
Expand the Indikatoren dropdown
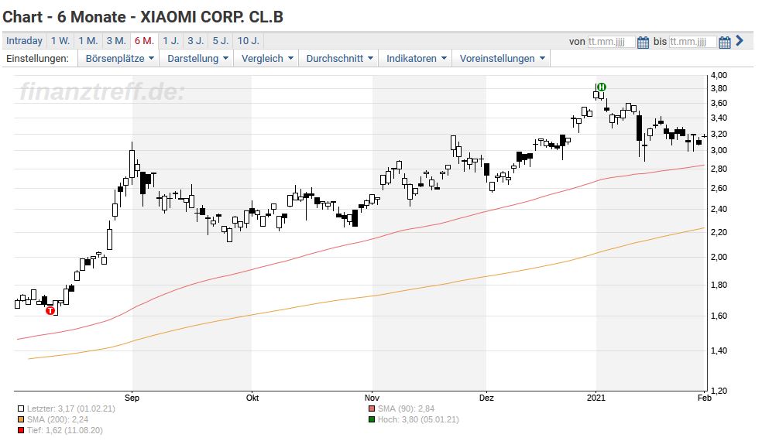coord(416,58)
